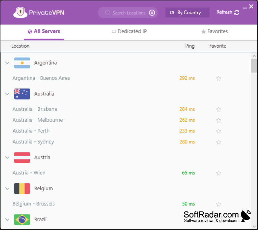This screenshot has height=230, width=258.
Task: Favorite the Belgium - Brussels server
Action: (219, 204)
